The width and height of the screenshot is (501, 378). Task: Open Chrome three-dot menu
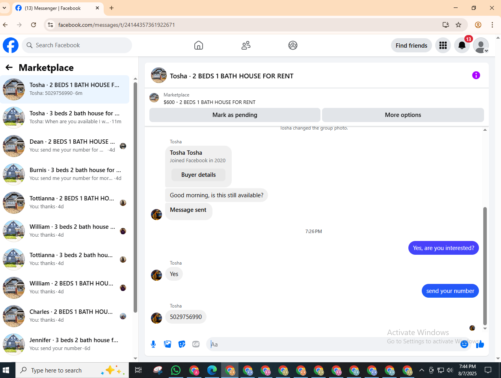click(x=492, y=25)
